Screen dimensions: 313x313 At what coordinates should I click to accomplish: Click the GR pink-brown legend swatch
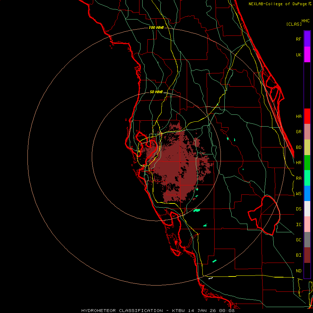click(307, 132)
